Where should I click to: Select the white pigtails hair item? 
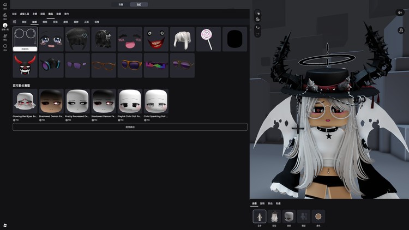click(x=182, y=39)
